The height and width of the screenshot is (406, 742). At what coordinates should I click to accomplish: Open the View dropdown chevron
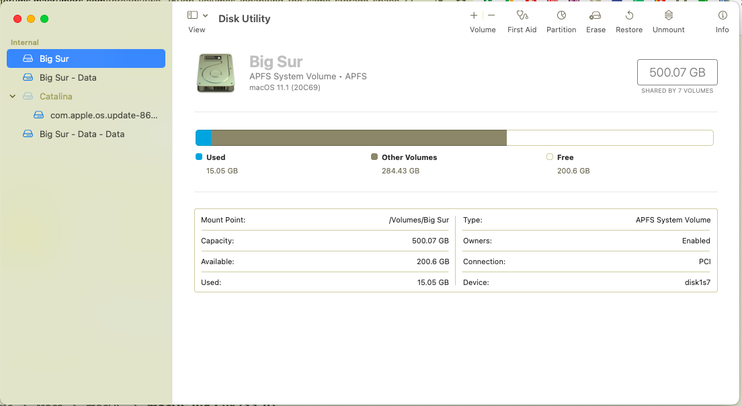coord(206,15)
